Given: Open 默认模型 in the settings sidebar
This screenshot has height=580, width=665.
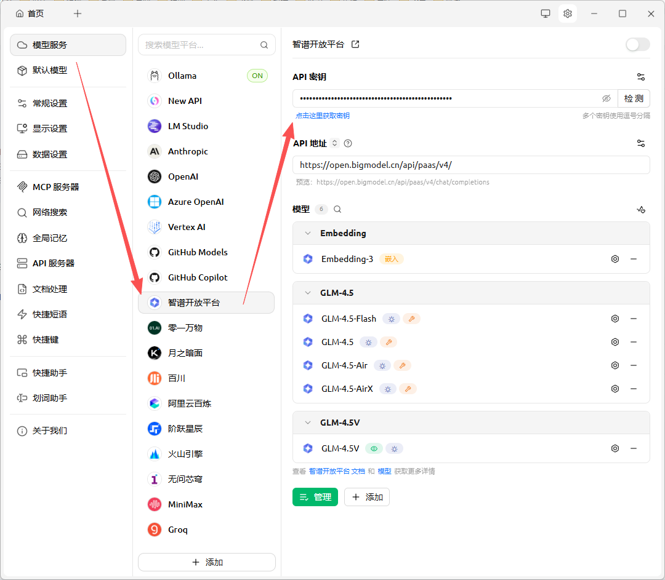Looking at the screenshot, I should [50, 70].
